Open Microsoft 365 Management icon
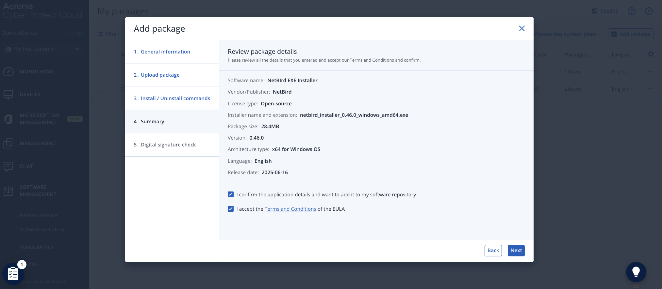This screenshot has width=662, height=289. 8,119
